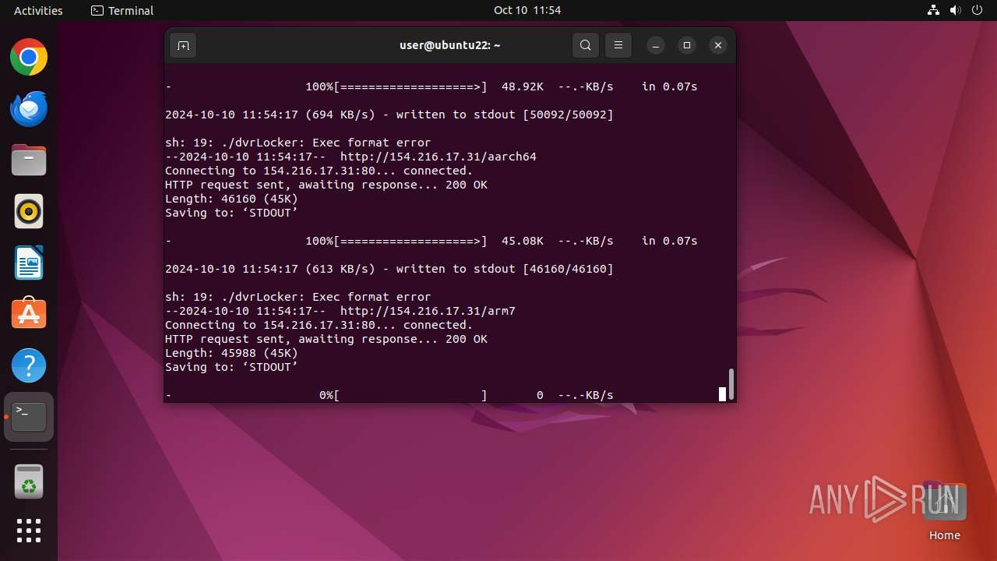
Task: Click the 48.92K download progress line
Action: tap(432, 86)
